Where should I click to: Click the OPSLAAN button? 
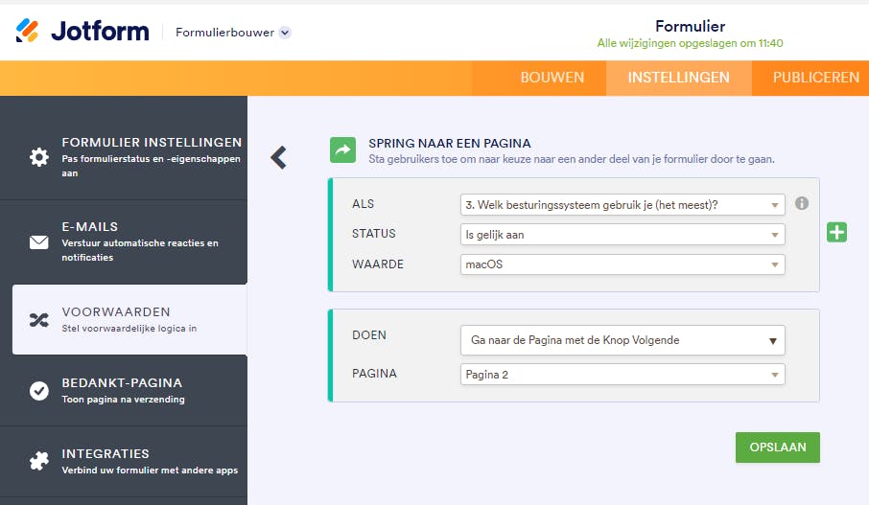click(778, 448)
